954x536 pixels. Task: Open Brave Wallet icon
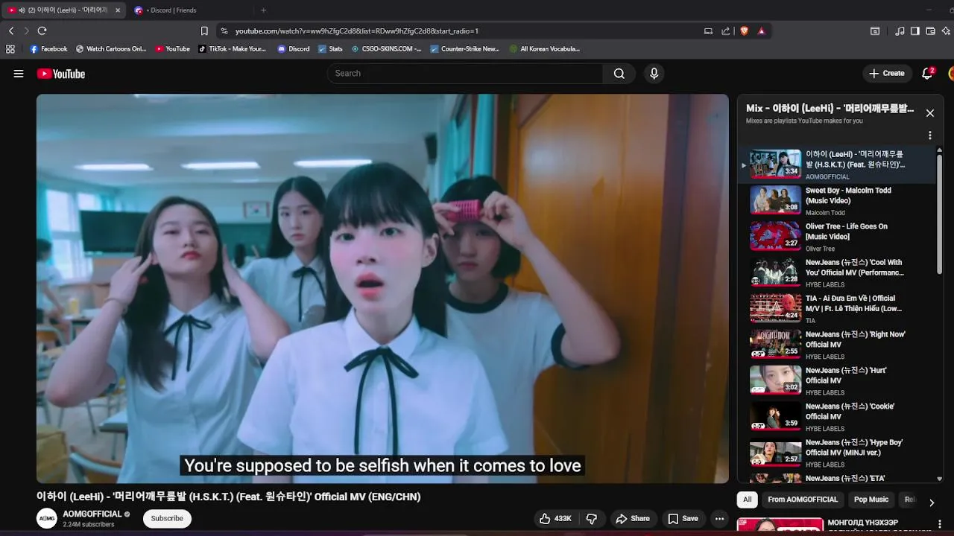931,31
